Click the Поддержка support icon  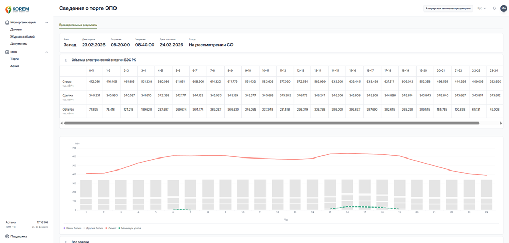pos(7,236)
